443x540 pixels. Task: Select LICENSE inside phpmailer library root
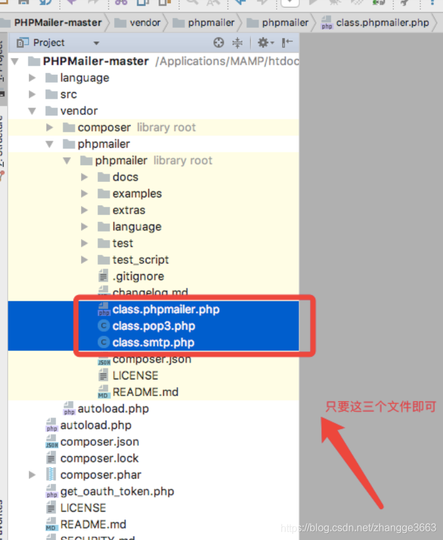click(128, 375)
